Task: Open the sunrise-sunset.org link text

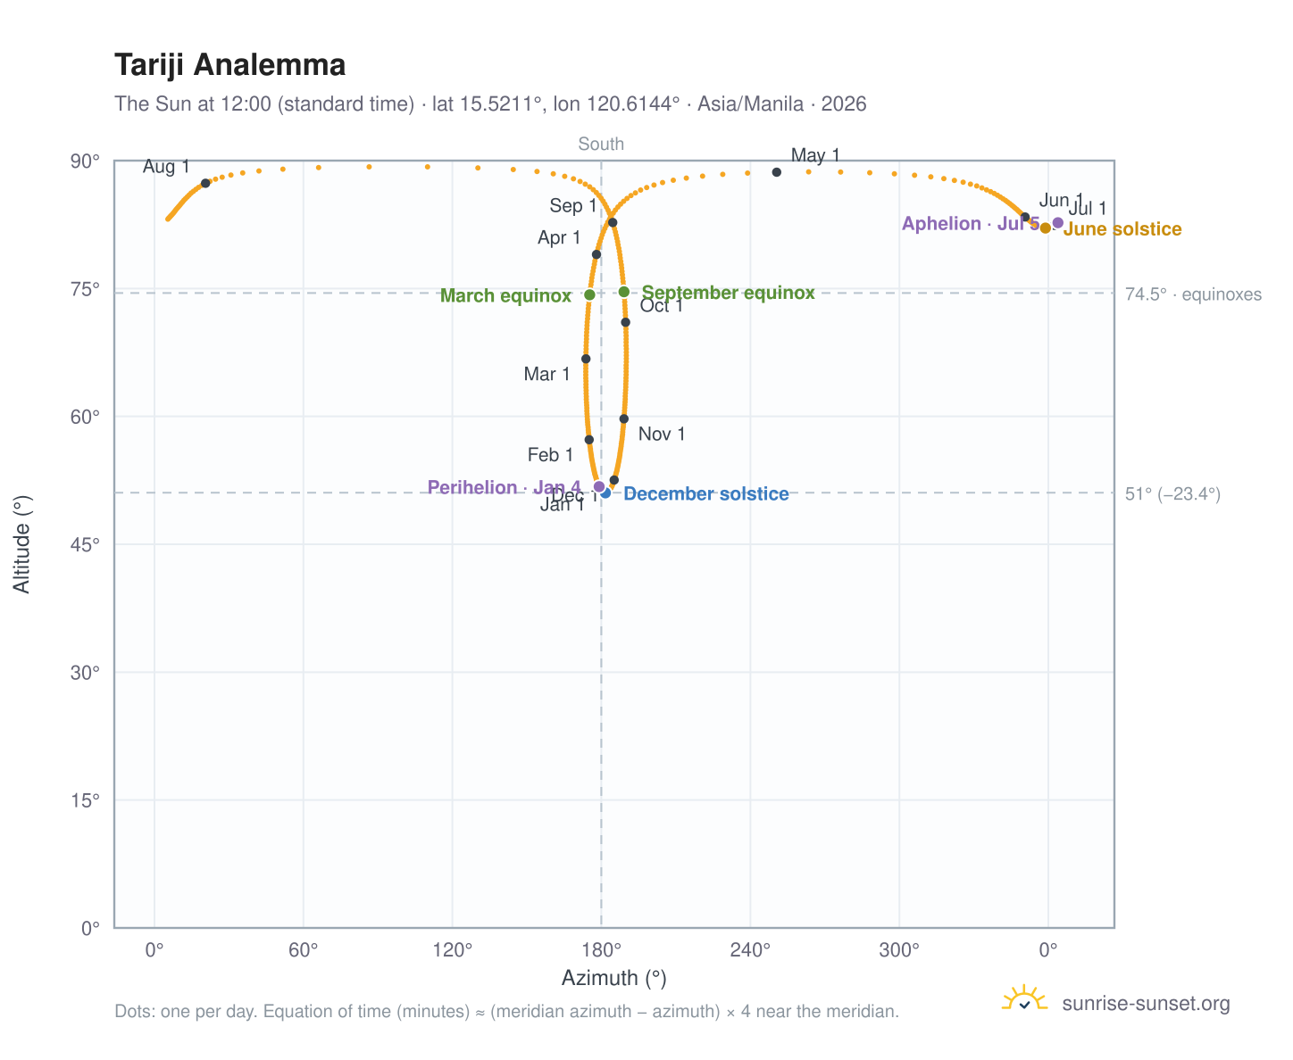Action: click(1146, 1004)
